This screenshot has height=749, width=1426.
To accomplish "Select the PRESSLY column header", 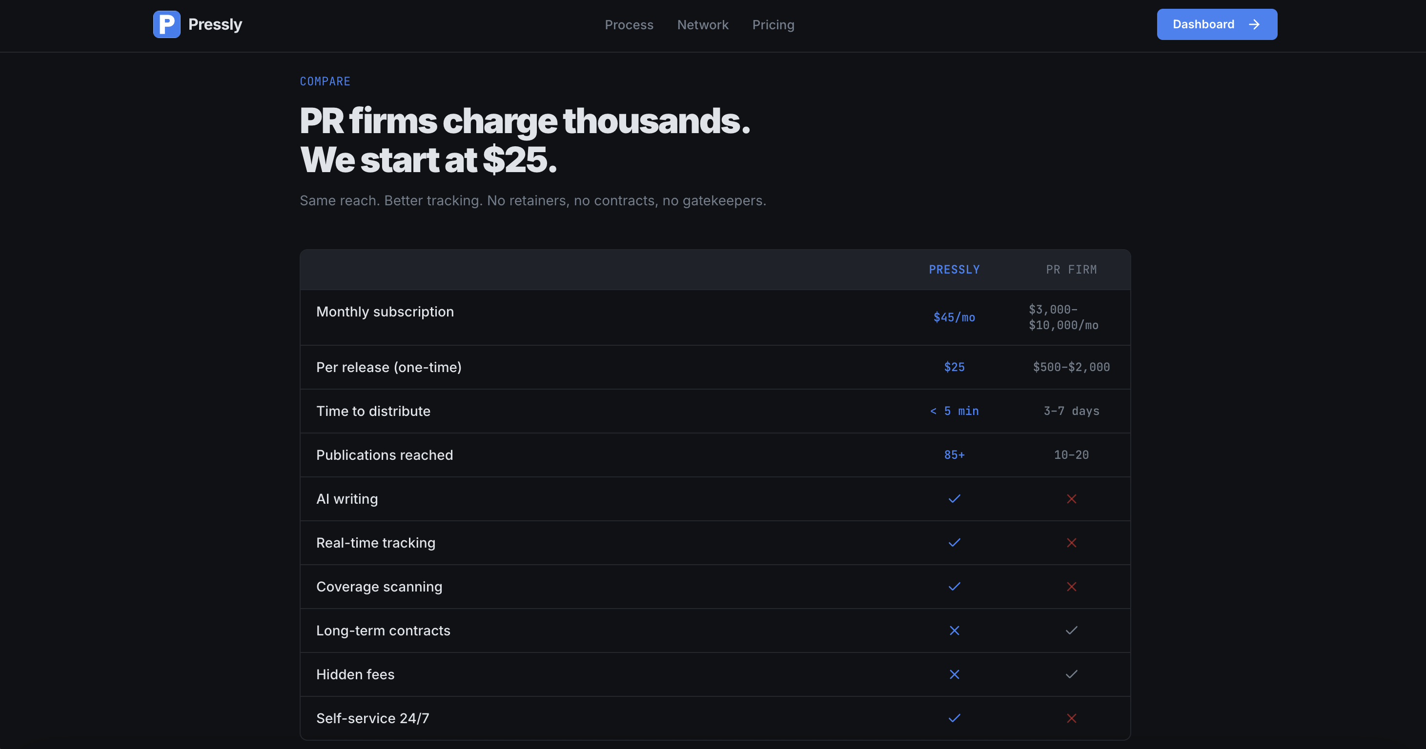I will coord(954,269).
